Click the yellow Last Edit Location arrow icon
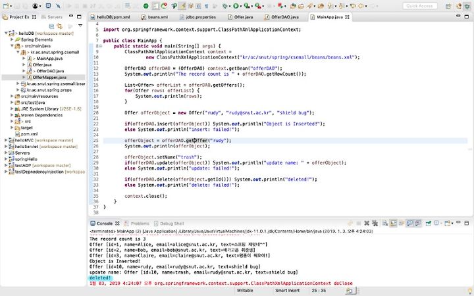474x296 pixels. [353, 6]
